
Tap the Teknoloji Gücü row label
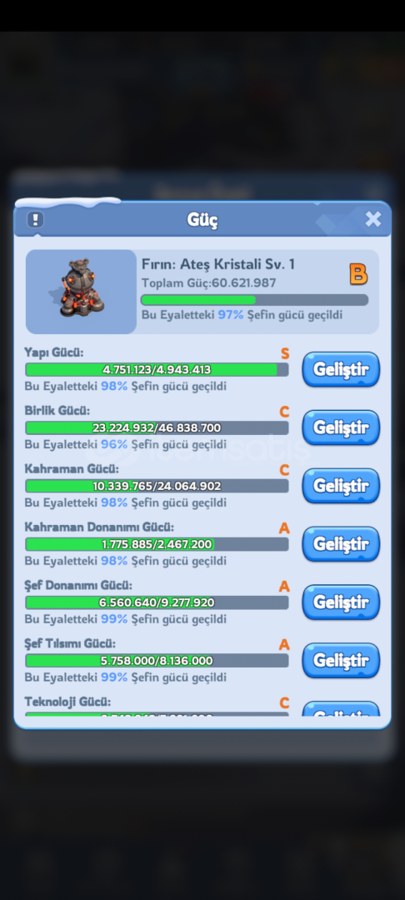coord(67,702)
